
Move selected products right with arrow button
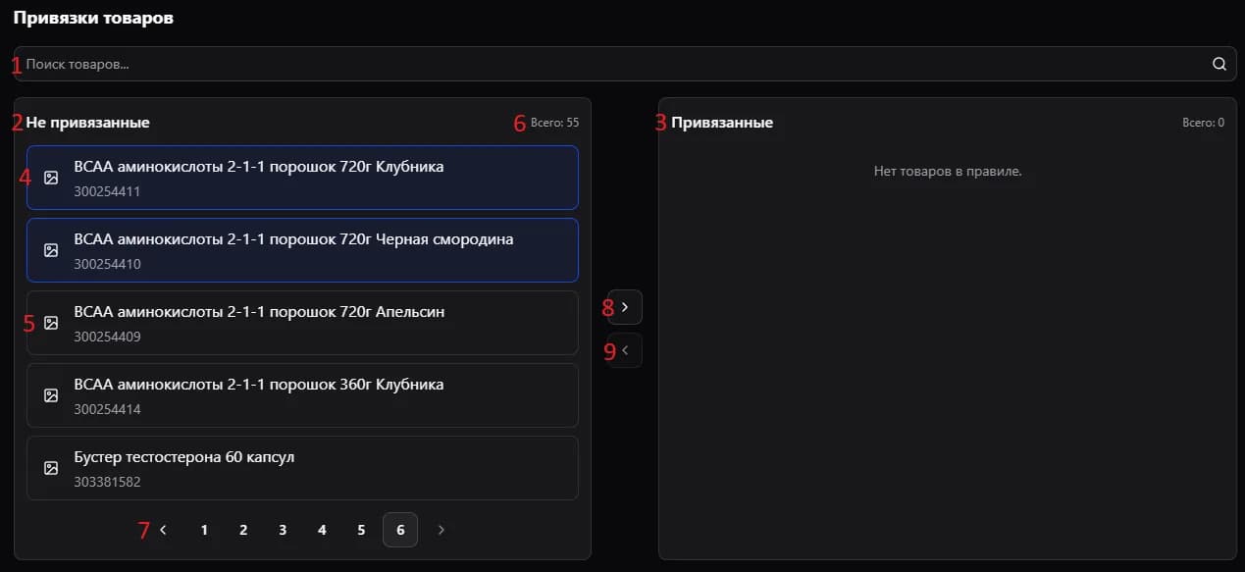point(625,307)
